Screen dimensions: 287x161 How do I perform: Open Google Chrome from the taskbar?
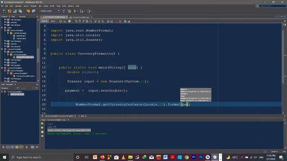coord(187,157)
